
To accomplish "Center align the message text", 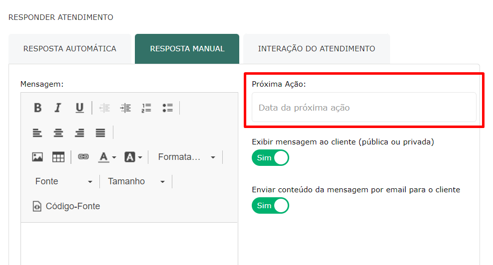I will coord(58,132).
